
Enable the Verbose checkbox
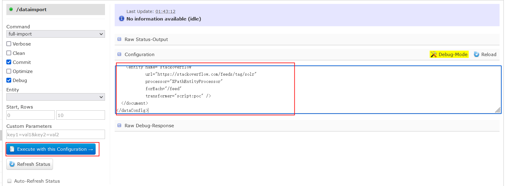point(9,44)
